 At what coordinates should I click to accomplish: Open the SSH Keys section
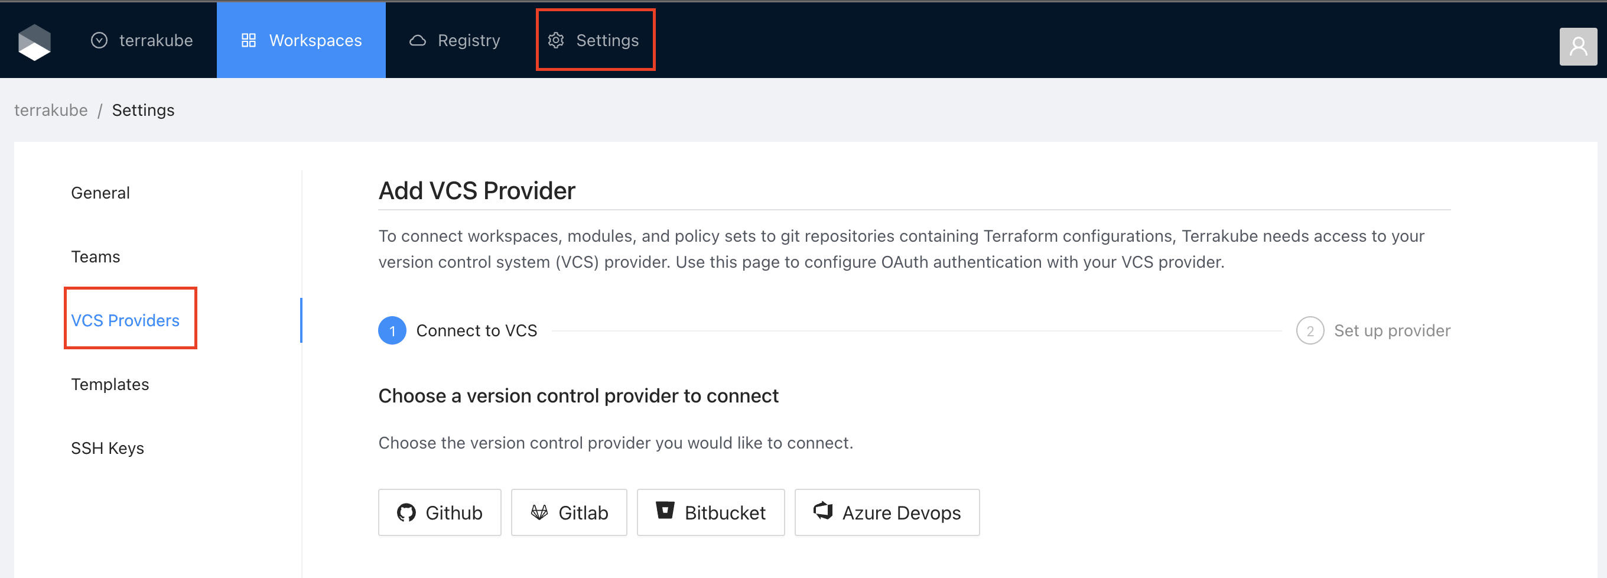[x=108, y=448]
